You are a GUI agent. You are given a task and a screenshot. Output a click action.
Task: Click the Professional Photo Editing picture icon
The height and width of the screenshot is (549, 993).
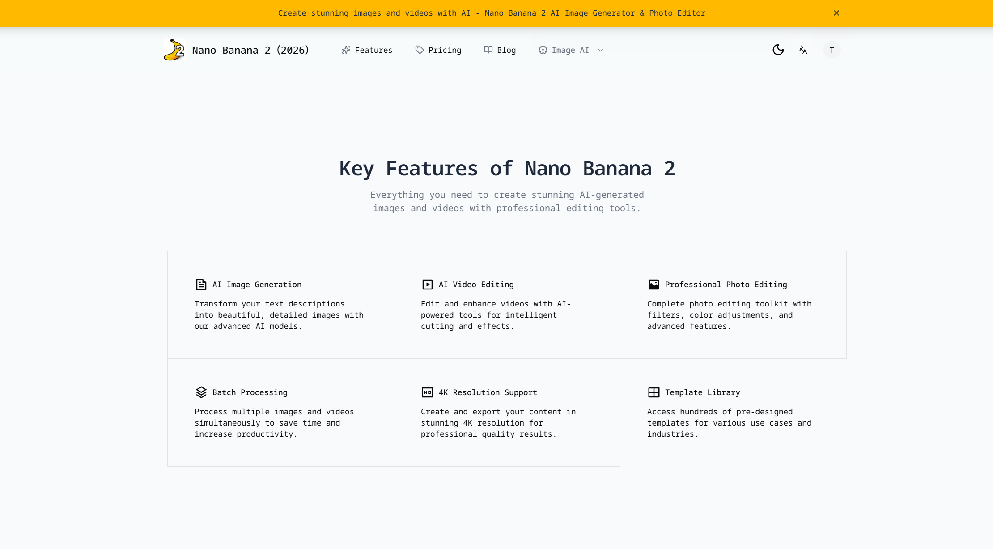coord(654,285)
